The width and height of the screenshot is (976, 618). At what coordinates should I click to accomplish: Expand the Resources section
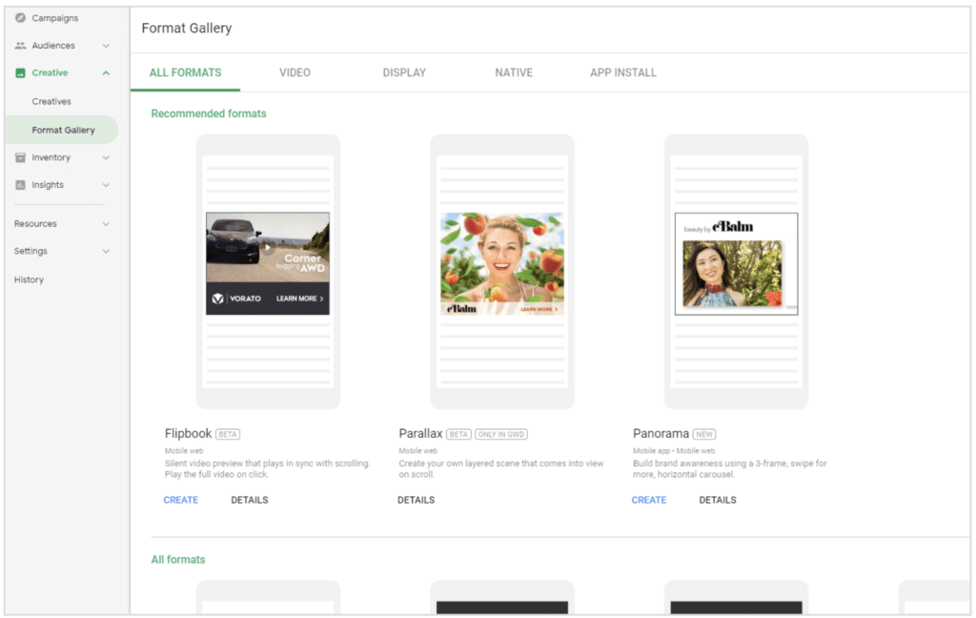click(107, 223)
